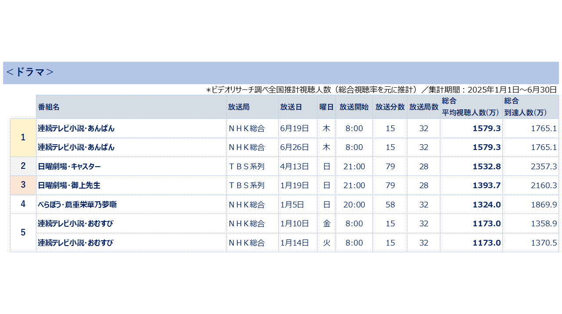Click the 総合 平均視聴人数(万) column header
Screen dimensions: 562x314
tap(471, 107)
